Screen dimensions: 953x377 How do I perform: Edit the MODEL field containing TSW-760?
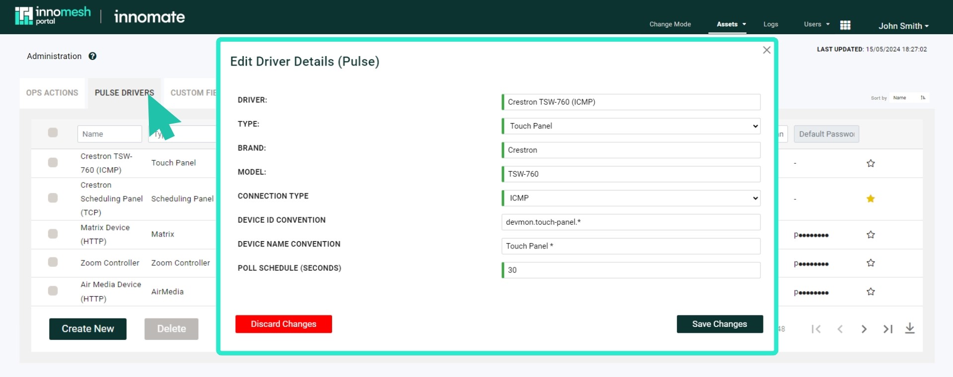tap(631, 174)
